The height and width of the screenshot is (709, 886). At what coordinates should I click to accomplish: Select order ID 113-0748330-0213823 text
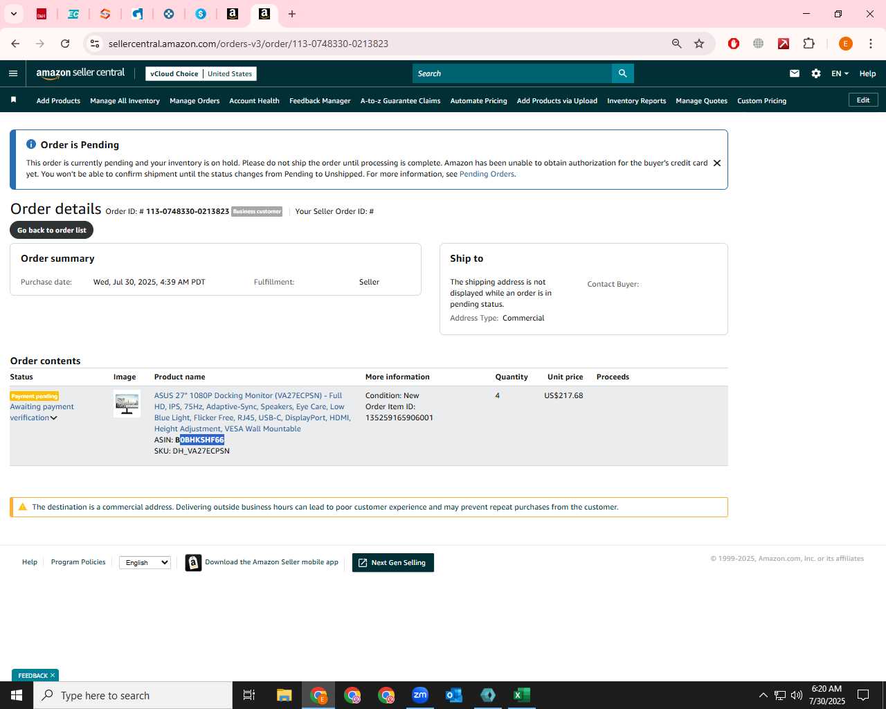188,212
